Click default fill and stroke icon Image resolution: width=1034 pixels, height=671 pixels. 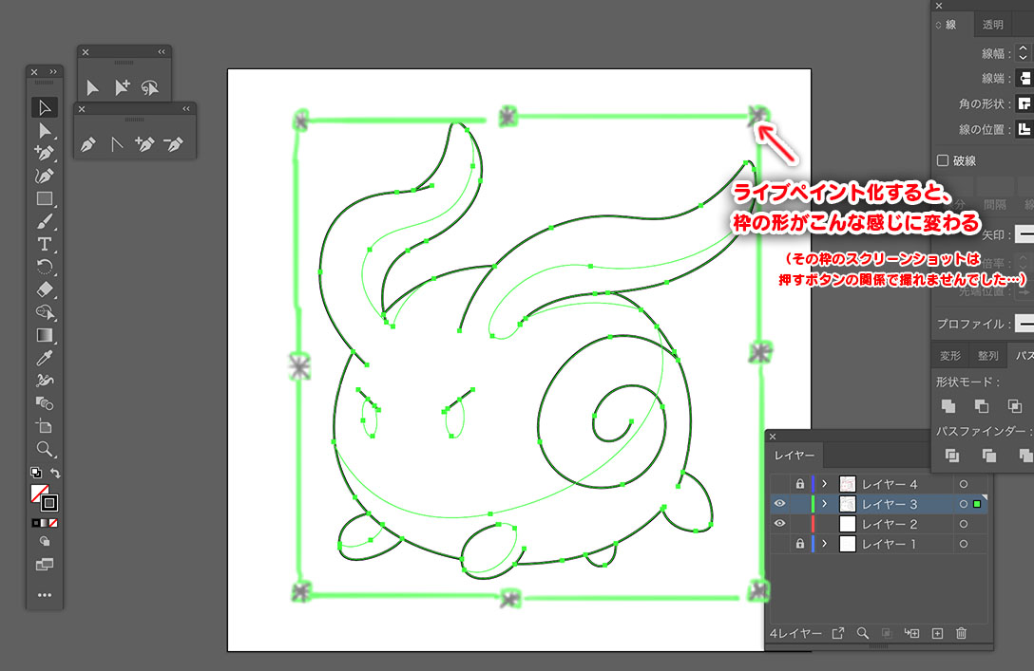(35, 472)
